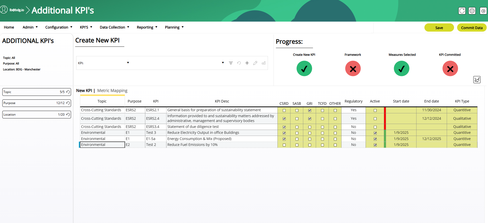Screen dimensions: 488x223
Task: Expand the Data Collection dropdown
Action: [x=114, y=27]
